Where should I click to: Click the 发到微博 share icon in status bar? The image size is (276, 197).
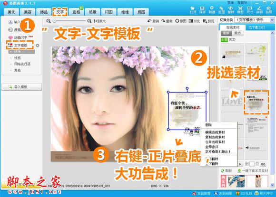tap(194, 193)
